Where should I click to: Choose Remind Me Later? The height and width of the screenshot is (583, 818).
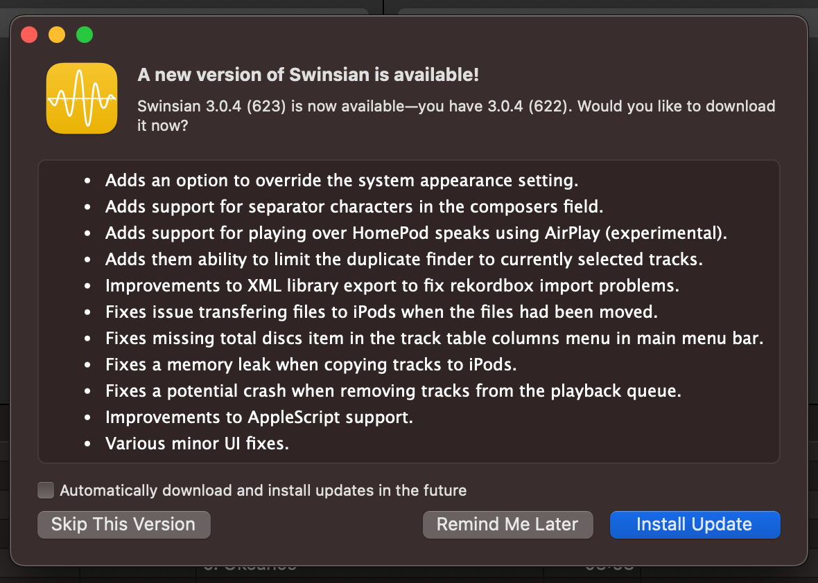pyautogui.click(x=507, y=524)
